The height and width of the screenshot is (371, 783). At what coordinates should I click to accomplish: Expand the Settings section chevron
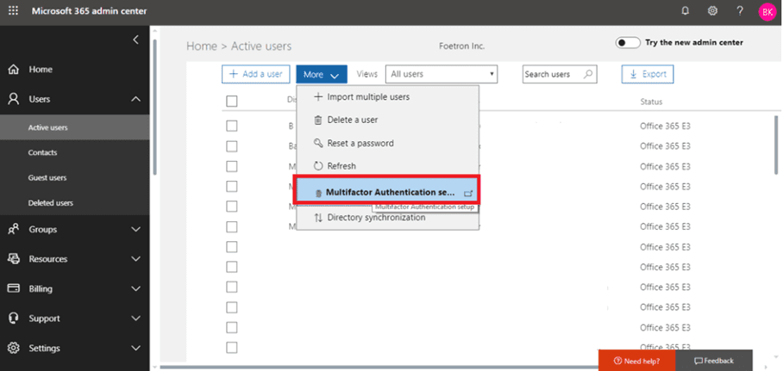135,348
